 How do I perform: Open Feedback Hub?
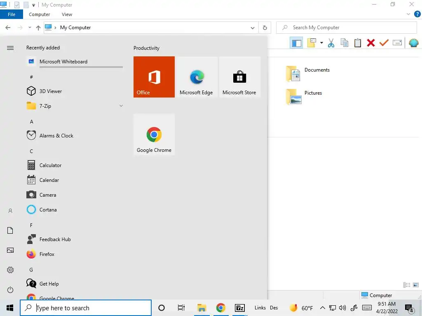(x=75, y=239)
